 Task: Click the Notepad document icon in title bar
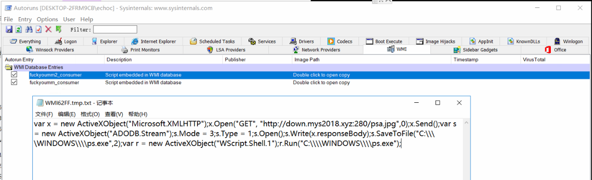tap(40, 103)
